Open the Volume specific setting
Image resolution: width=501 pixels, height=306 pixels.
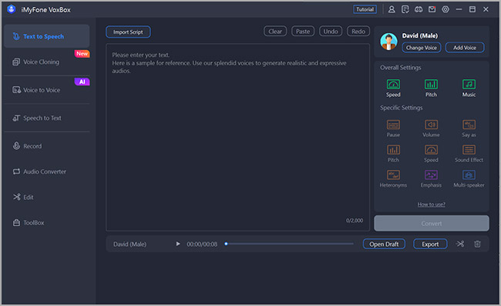pos(431,128)
